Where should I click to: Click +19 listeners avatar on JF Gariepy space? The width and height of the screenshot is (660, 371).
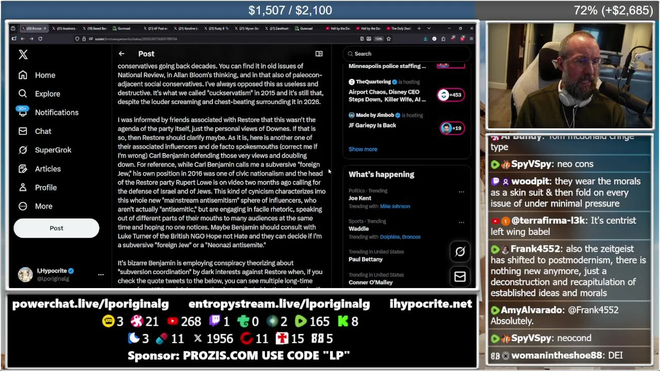coord(452,128)
